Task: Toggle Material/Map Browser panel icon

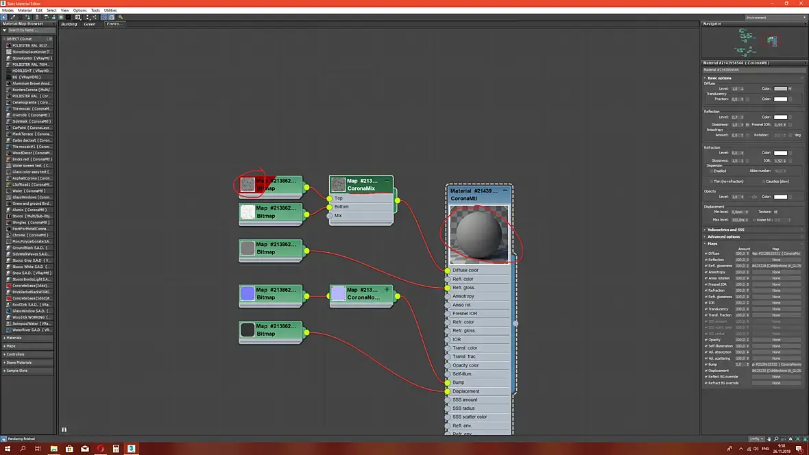Action: pyautogui.click(x=104, y=17)
